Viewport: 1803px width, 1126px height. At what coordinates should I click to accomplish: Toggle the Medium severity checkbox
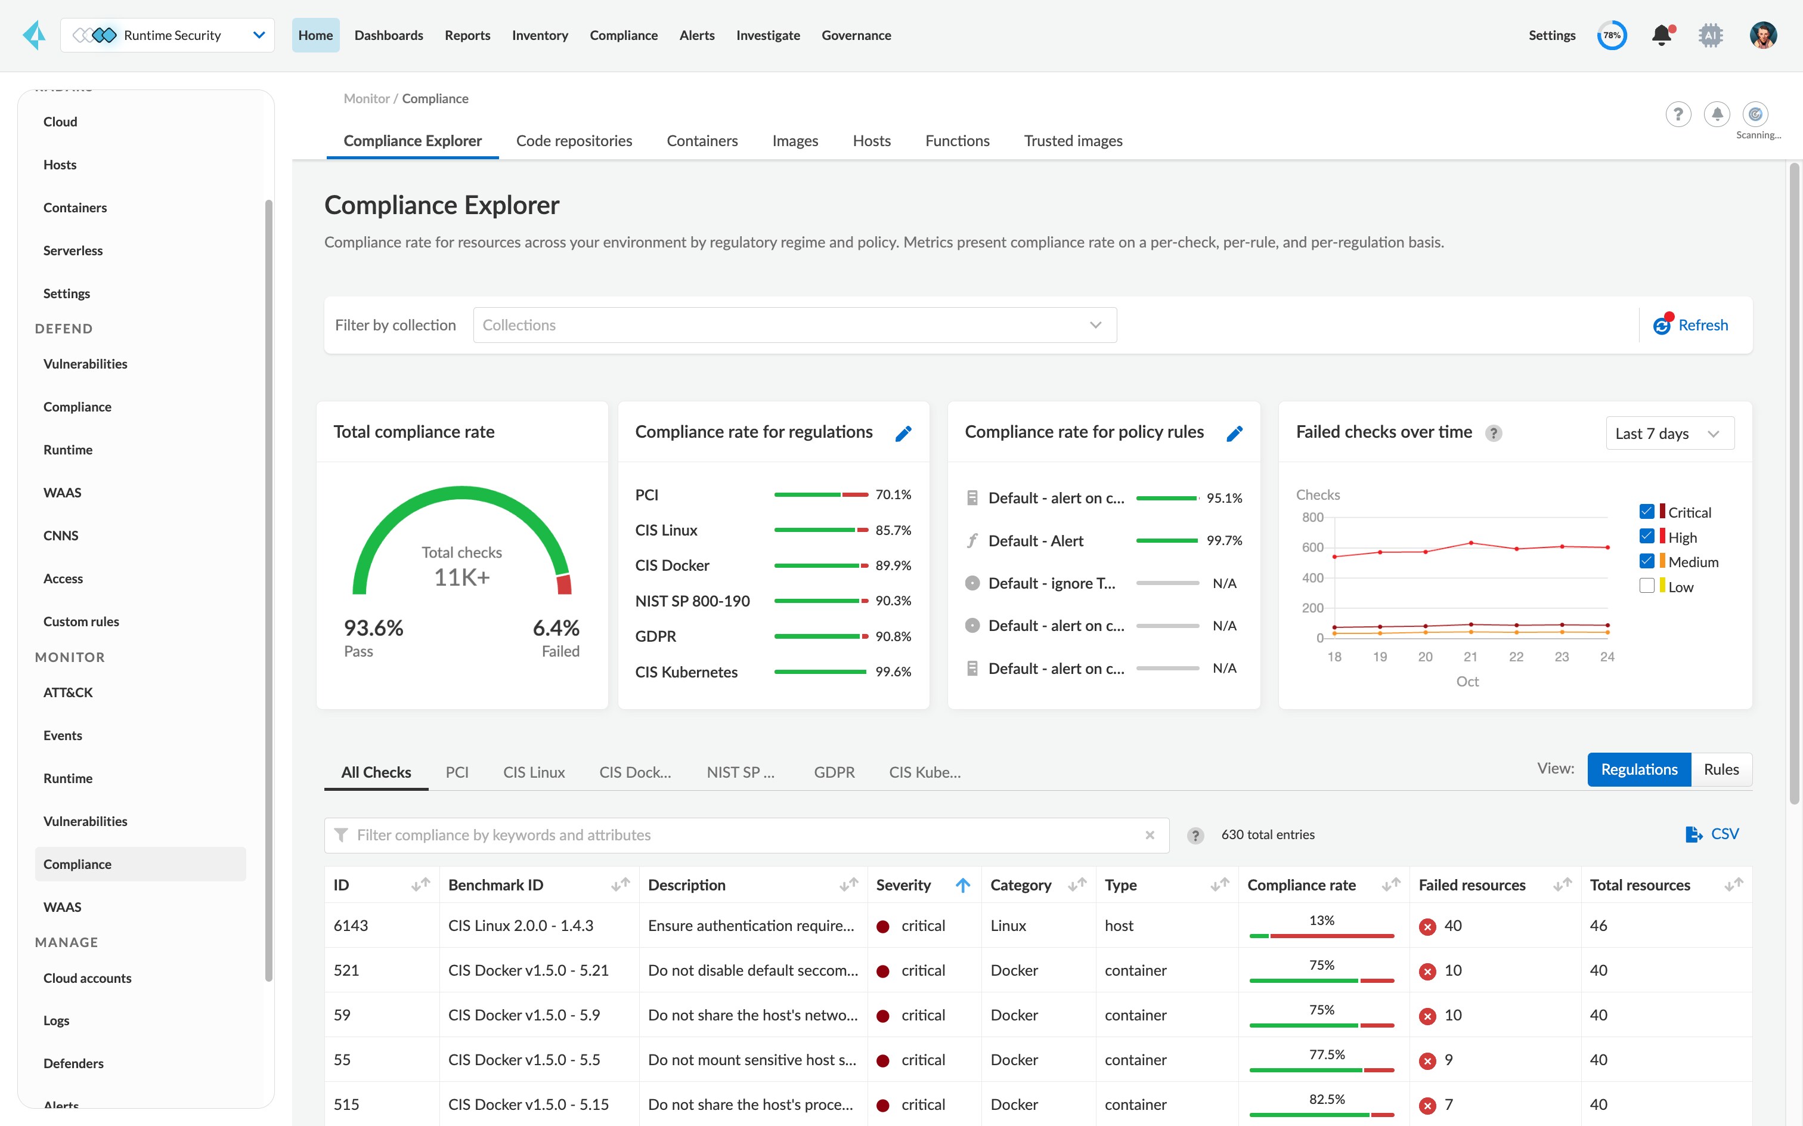pyautogui.click(x=1646, y=562)
